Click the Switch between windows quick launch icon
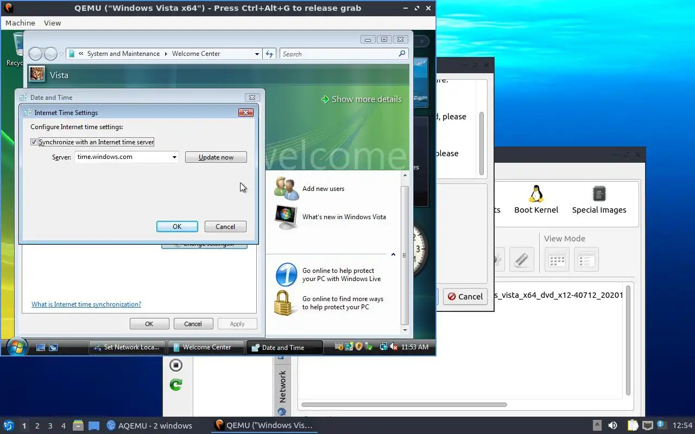The image size is (695, 434). coord(53,347)
